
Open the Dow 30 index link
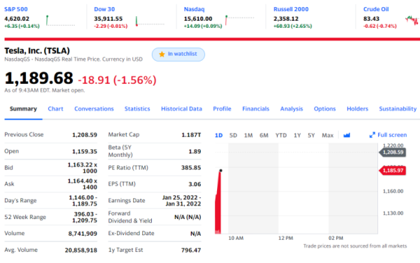(x=104, y=9)
